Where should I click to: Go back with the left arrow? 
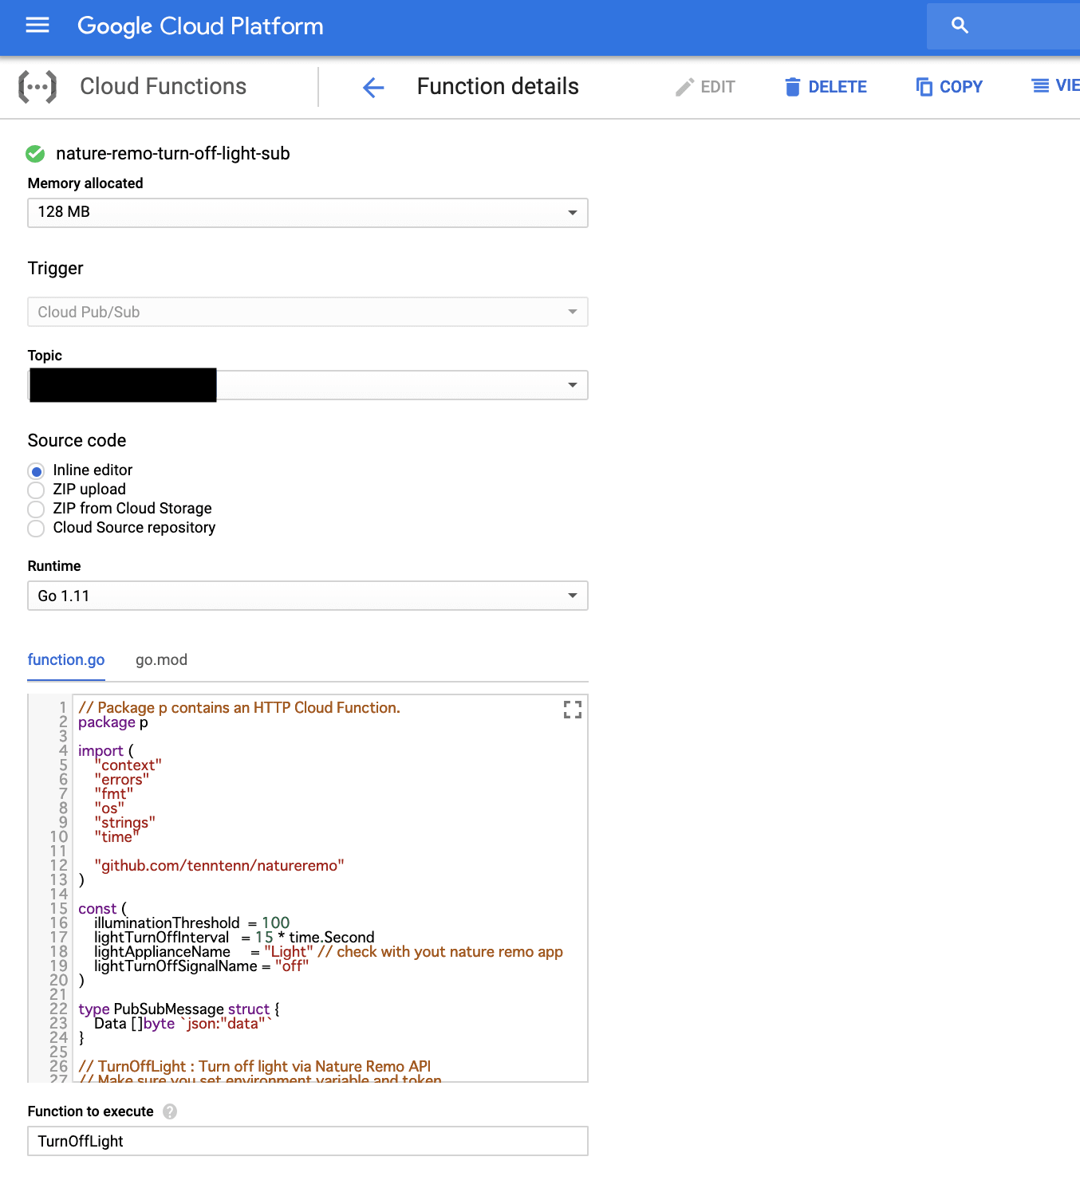pyautogui.click(x=373, y=87)
